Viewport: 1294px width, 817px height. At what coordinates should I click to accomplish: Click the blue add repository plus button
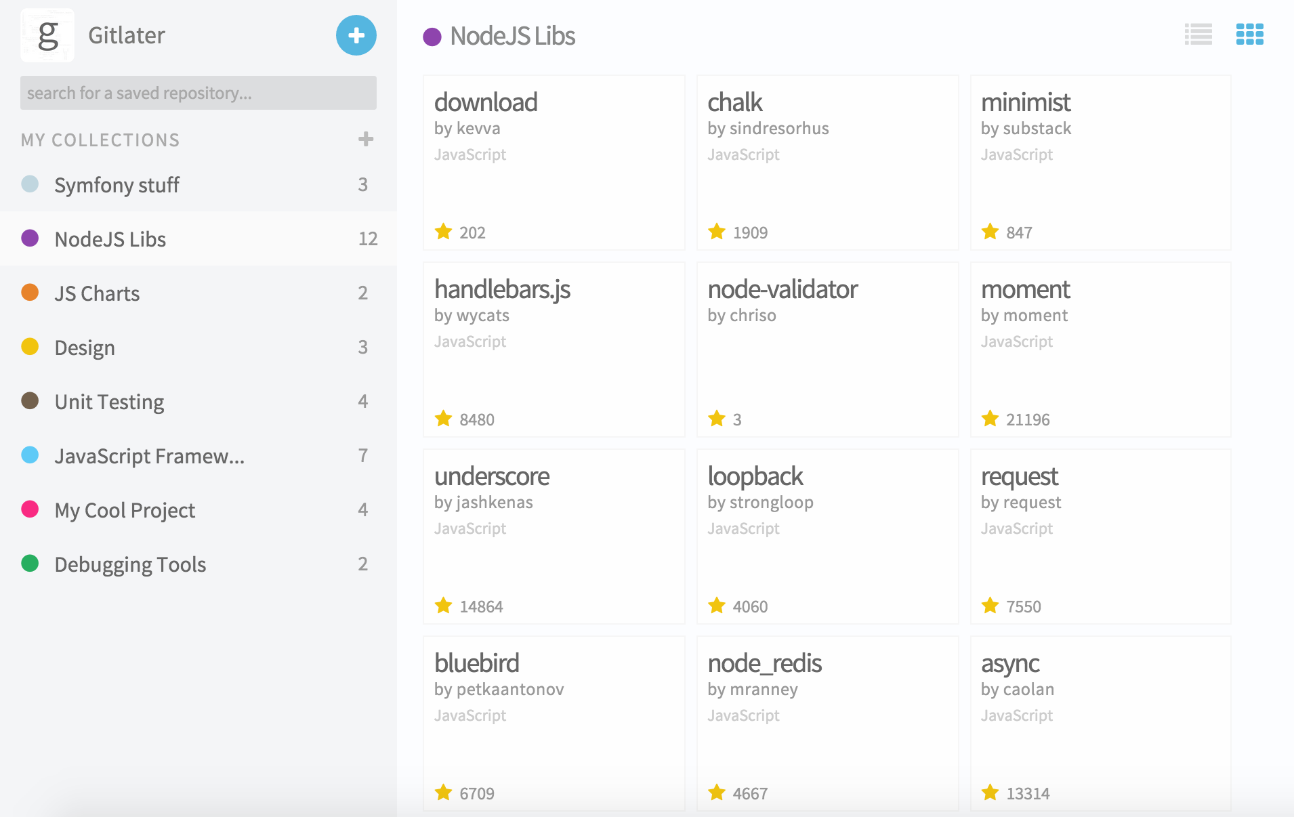point(356,35)
